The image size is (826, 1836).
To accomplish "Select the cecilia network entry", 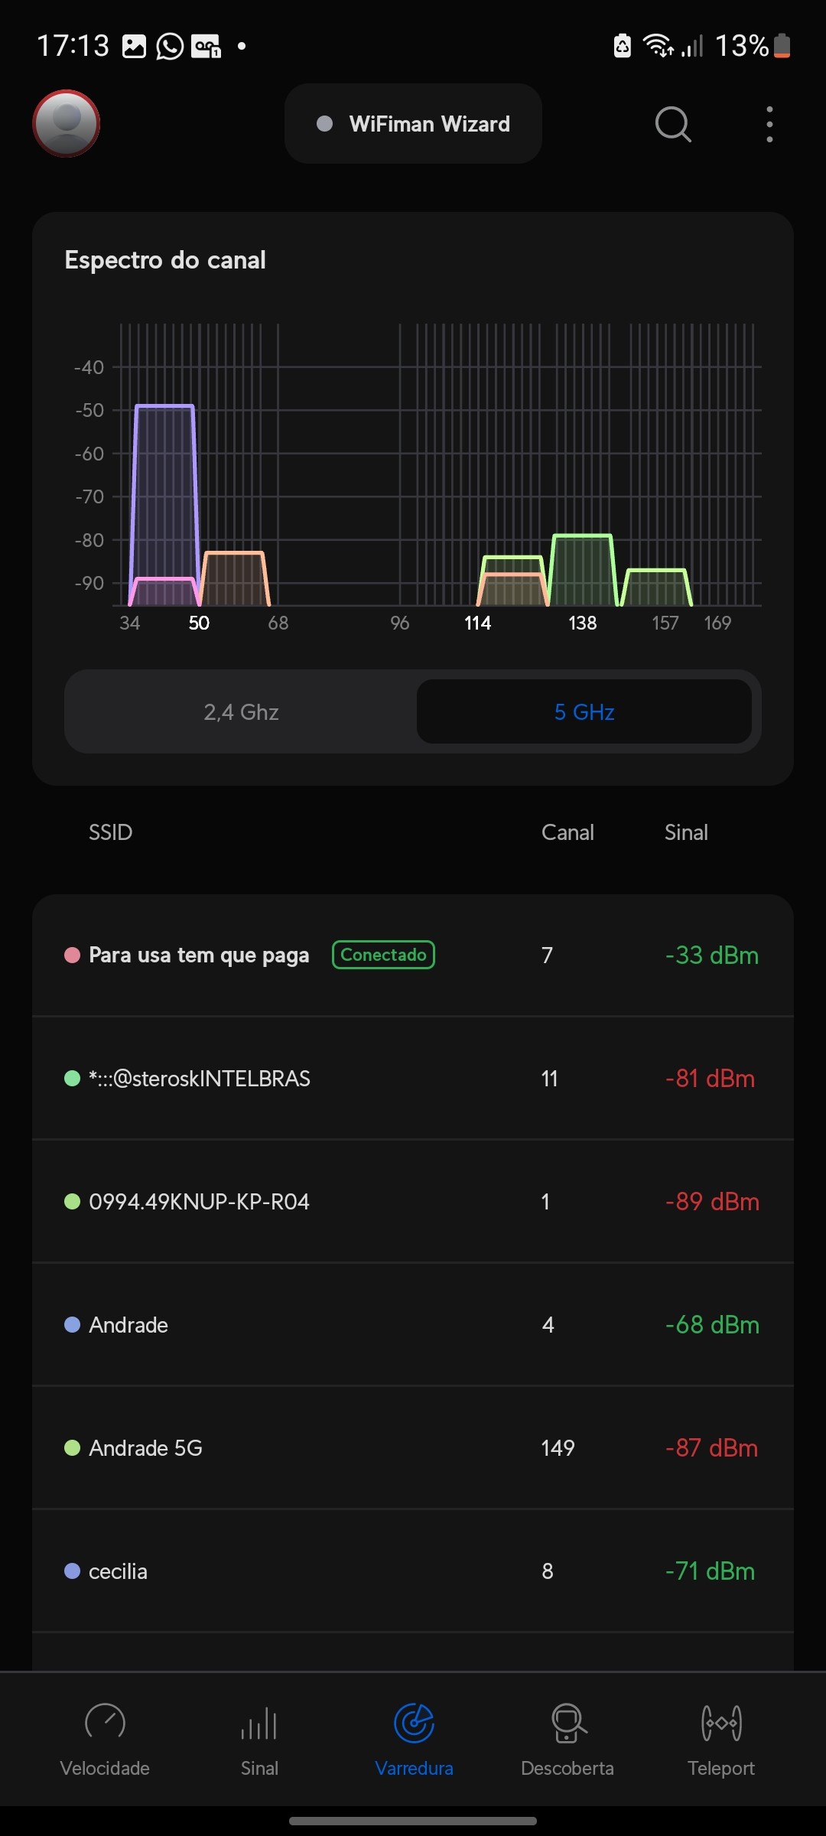I will click(x=413, y=1571).
